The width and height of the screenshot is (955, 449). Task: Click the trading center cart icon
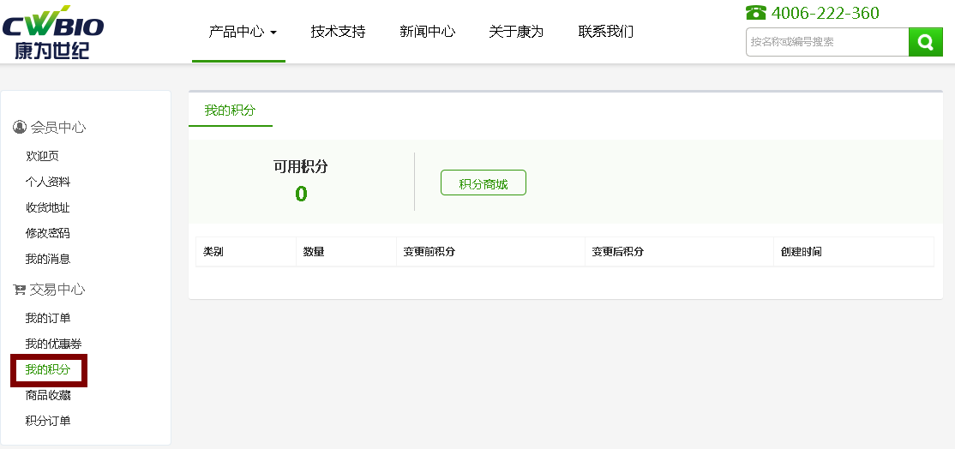click(20, 290)
